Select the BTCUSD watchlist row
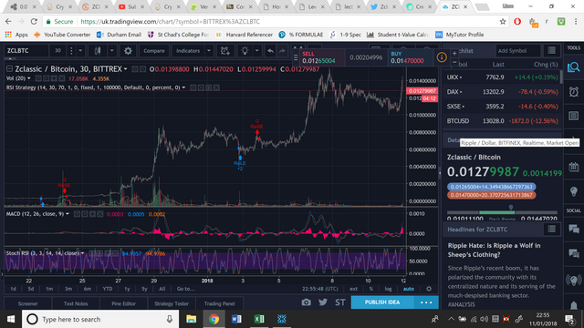 tap(503, 121)
